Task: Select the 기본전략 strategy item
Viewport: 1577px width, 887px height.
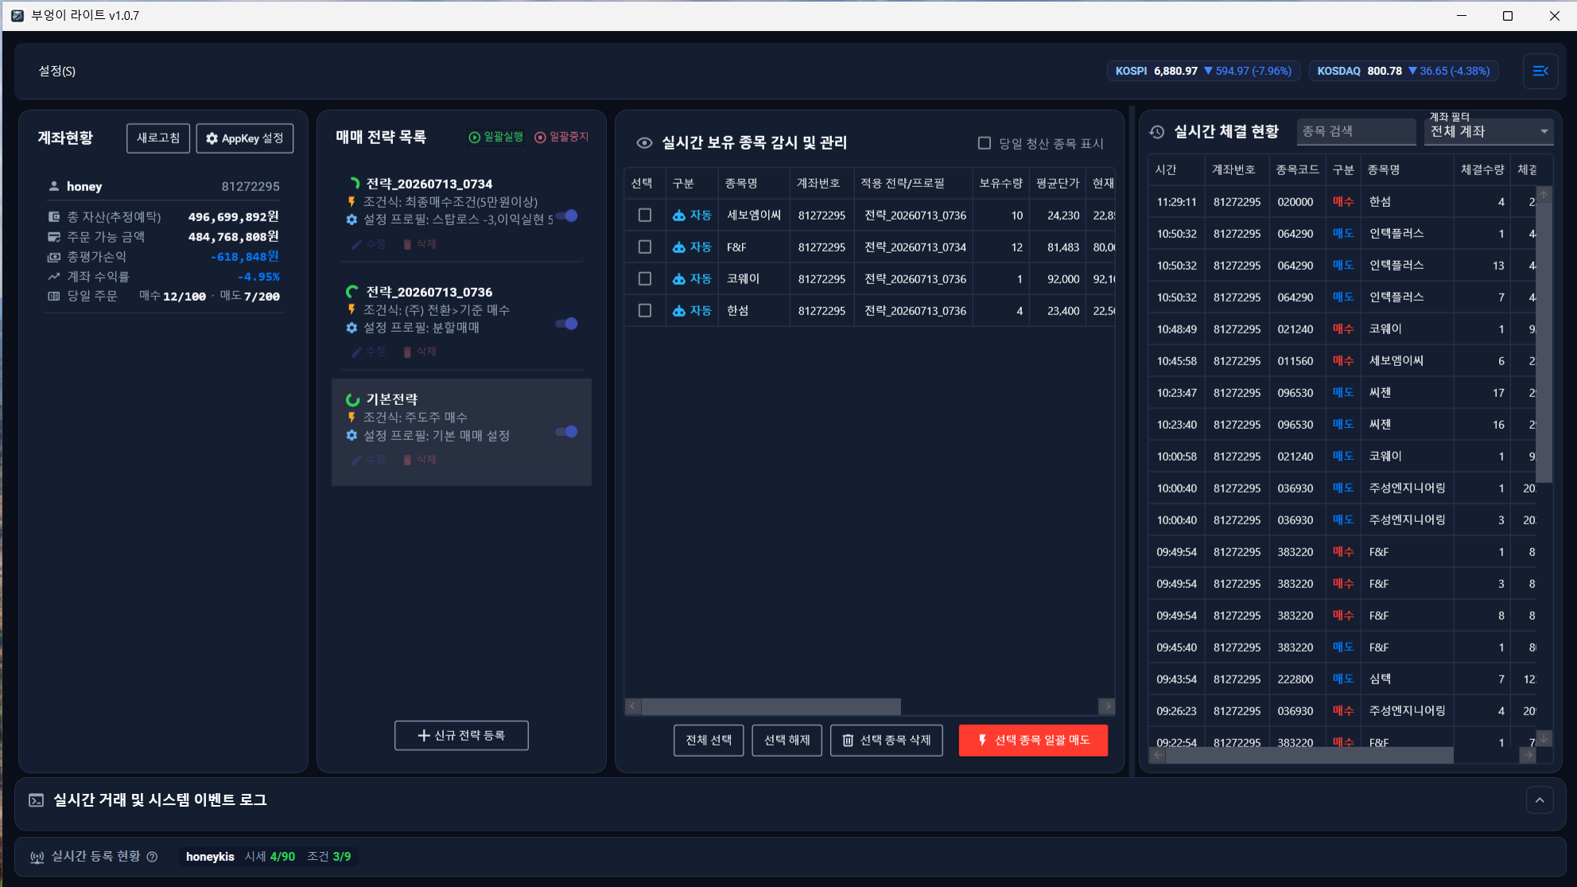Action: coord(461,432)
